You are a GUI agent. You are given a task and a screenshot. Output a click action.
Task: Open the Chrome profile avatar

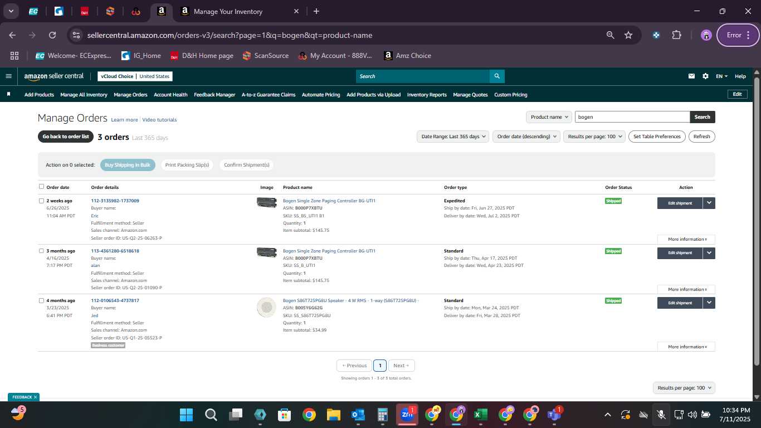click(x=706, y=35)
